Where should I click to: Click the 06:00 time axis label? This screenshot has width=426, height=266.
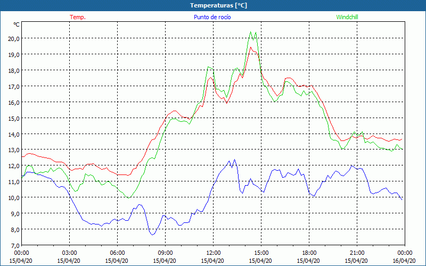pos(117,253)
